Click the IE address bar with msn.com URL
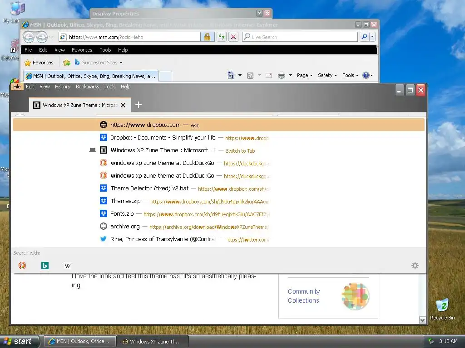Screen dimensions: 465x348 pyautogui.click(x=129, y=37)
